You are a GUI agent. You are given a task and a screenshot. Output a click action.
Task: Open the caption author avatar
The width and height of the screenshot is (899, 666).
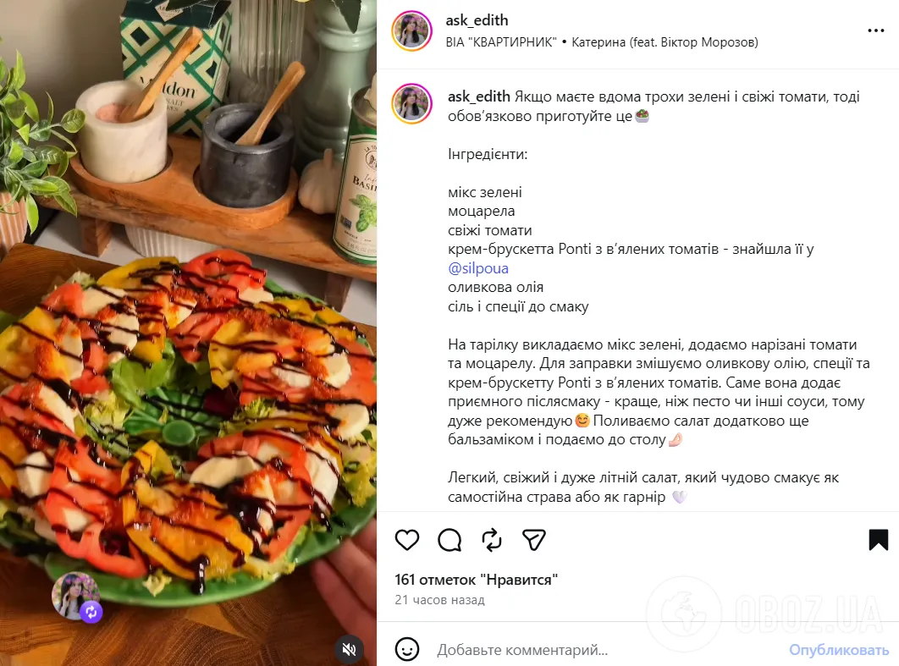coord(411,104)
